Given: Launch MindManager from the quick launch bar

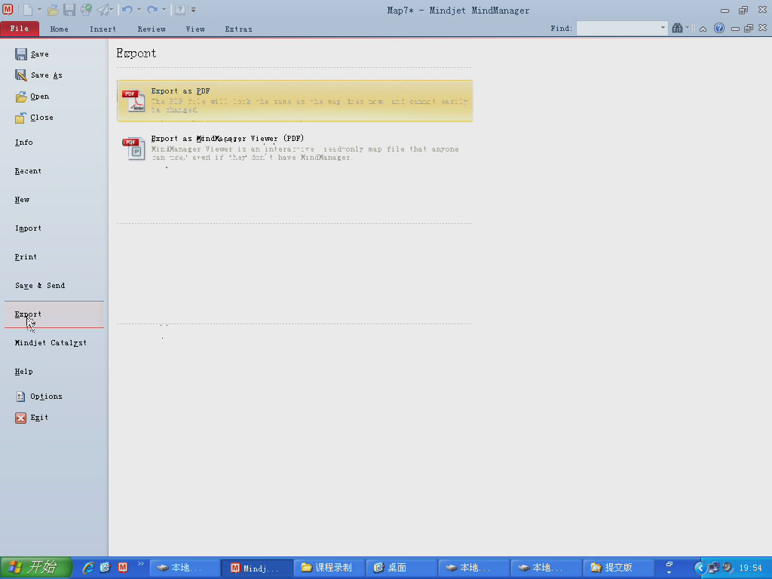Looking at the screenshot, I should tap(123, 568).
